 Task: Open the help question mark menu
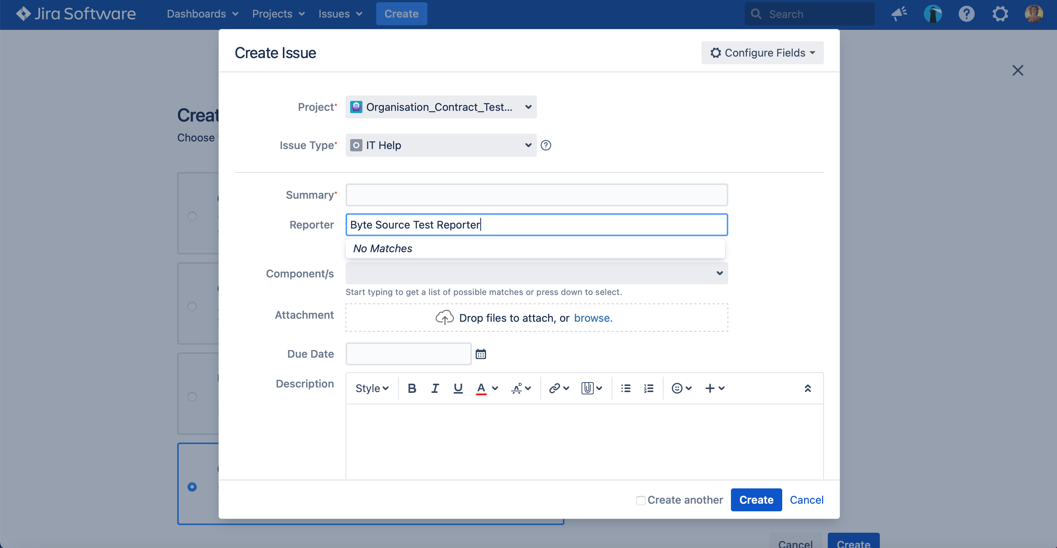click(966, 14)
